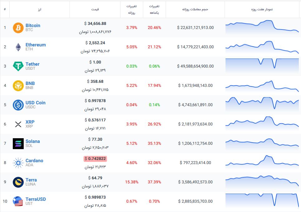The width and height of the screenshot is (301, 212).
Task: Open the Terra coin page link
Action: pyautogui.click(x=31, y=180)
